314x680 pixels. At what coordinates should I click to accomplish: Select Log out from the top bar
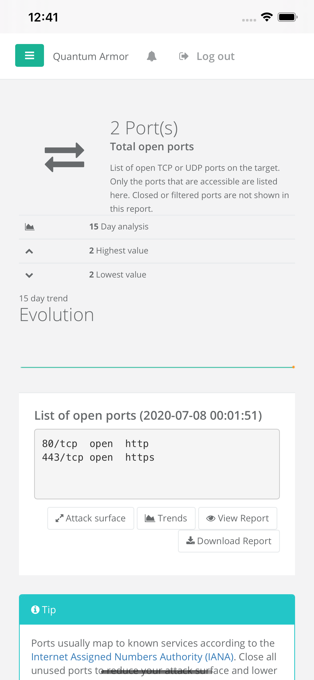215,56
